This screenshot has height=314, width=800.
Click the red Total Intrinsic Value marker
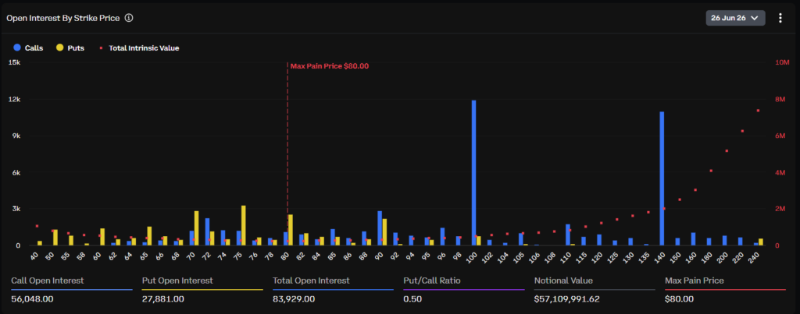click(101, 48)
